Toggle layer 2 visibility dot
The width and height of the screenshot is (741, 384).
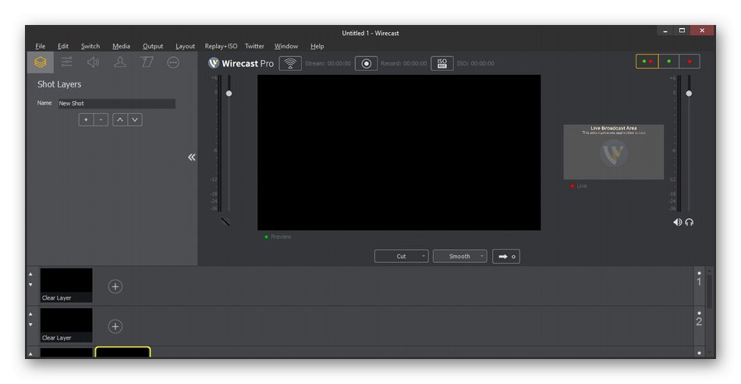point(699,313)
